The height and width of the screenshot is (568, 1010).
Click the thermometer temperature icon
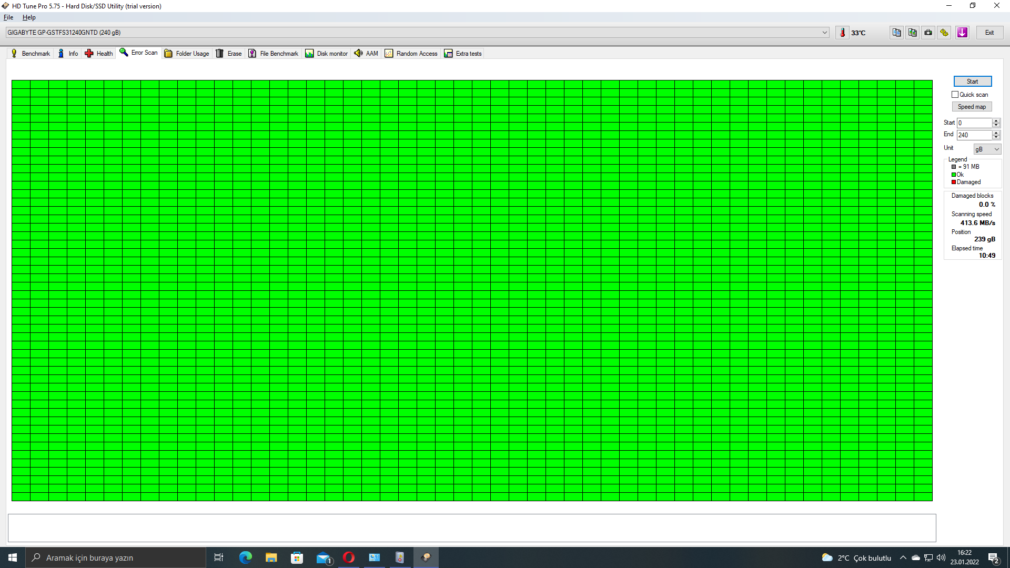842,33
